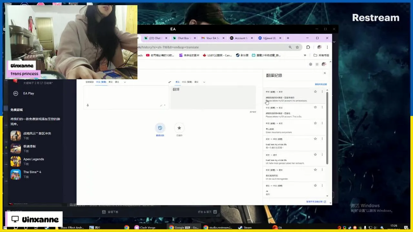
Task: Open the EA app from the taskbar
Action: tap(277, 227)
